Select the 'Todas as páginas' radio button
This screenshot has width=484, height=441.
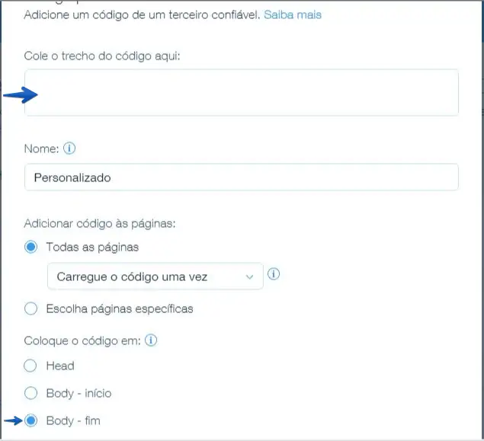30,247
